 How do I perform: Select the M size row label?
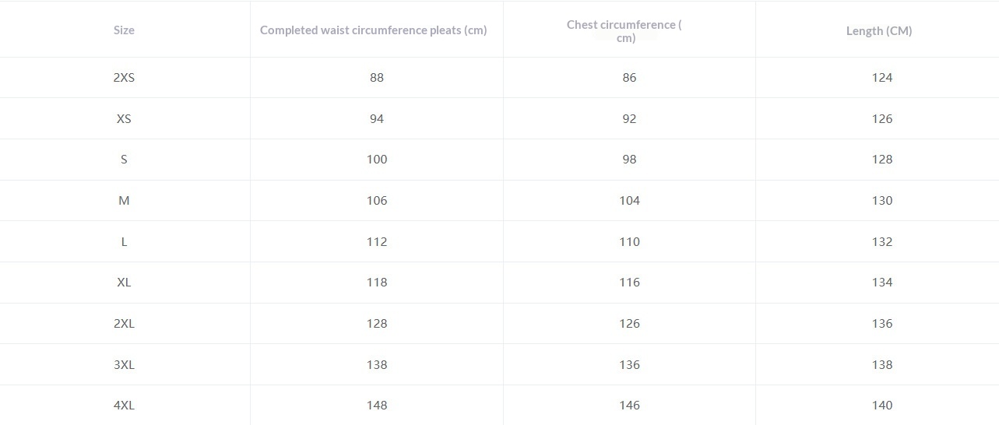(x=124, y=201)
